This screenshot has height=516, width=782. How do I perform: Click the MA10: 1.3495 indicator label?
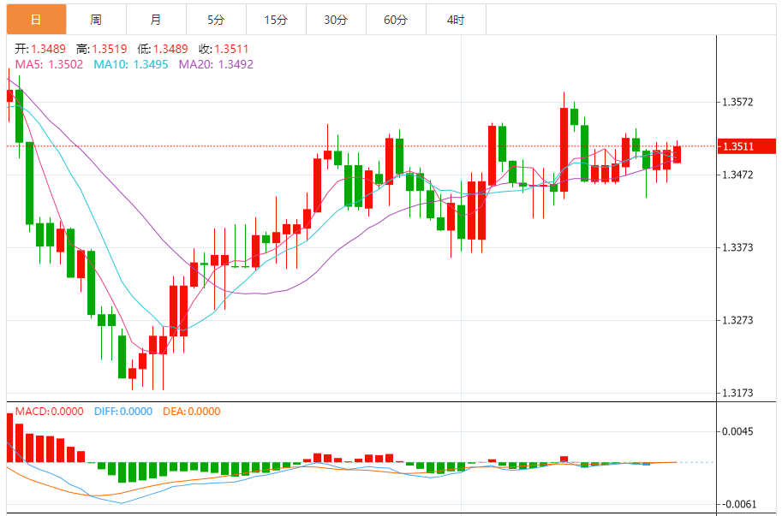[131, 64]
